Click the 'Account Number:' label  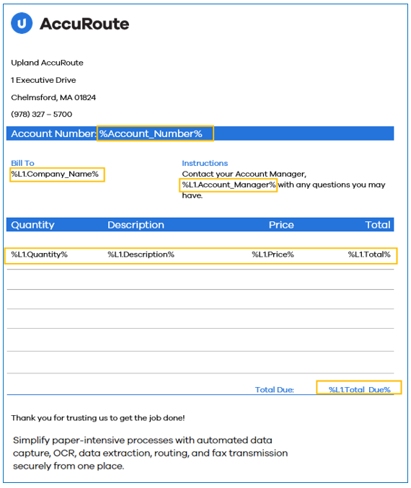coord(53,133)
